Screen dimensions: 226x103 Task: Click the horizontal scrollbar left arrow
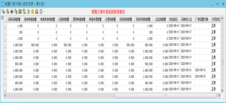5,95
